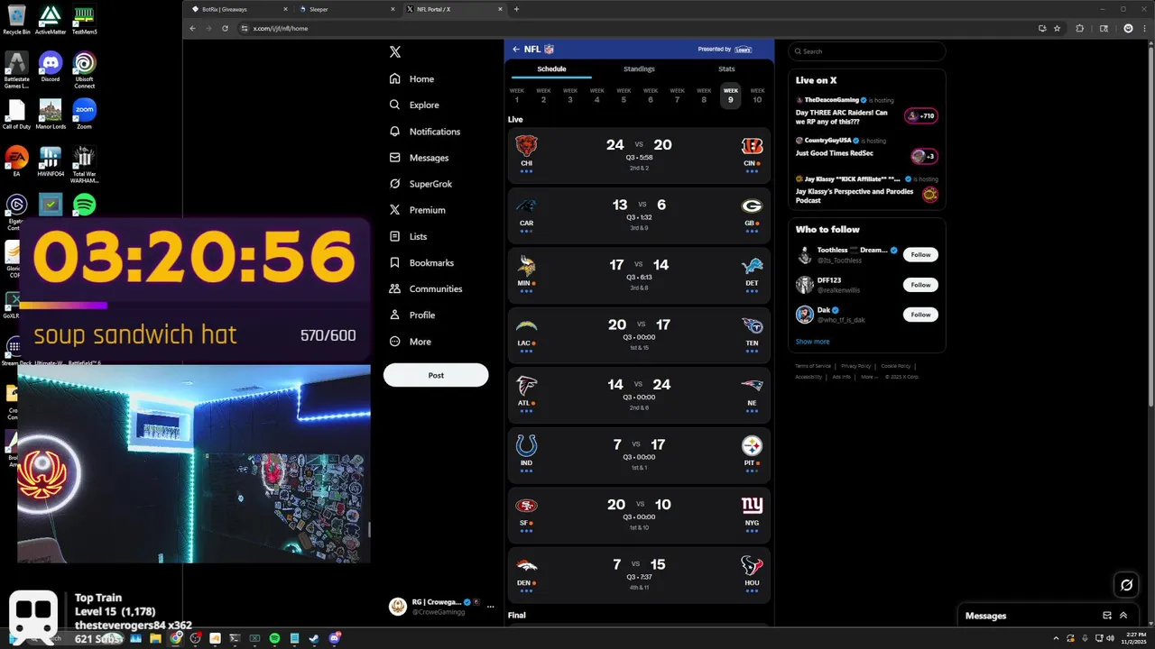The image size is (1155, 649).
Task: Open a new browser tab
Action: pyautogui.click(x=516, y=9)
